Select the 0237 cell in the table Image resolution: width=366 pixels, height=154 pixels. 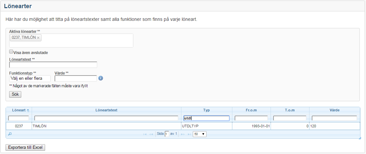point(19,126)
